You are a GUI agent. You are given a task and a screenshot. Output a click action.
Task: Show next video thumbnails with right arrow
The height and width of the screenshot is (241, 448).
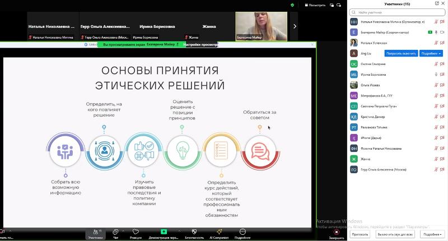295,26
